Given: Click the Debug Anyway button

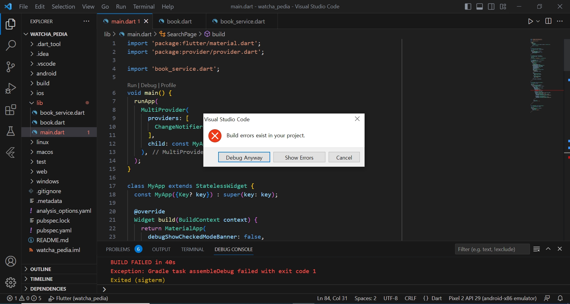Looking at the screenshot, I should click(244, 157).
